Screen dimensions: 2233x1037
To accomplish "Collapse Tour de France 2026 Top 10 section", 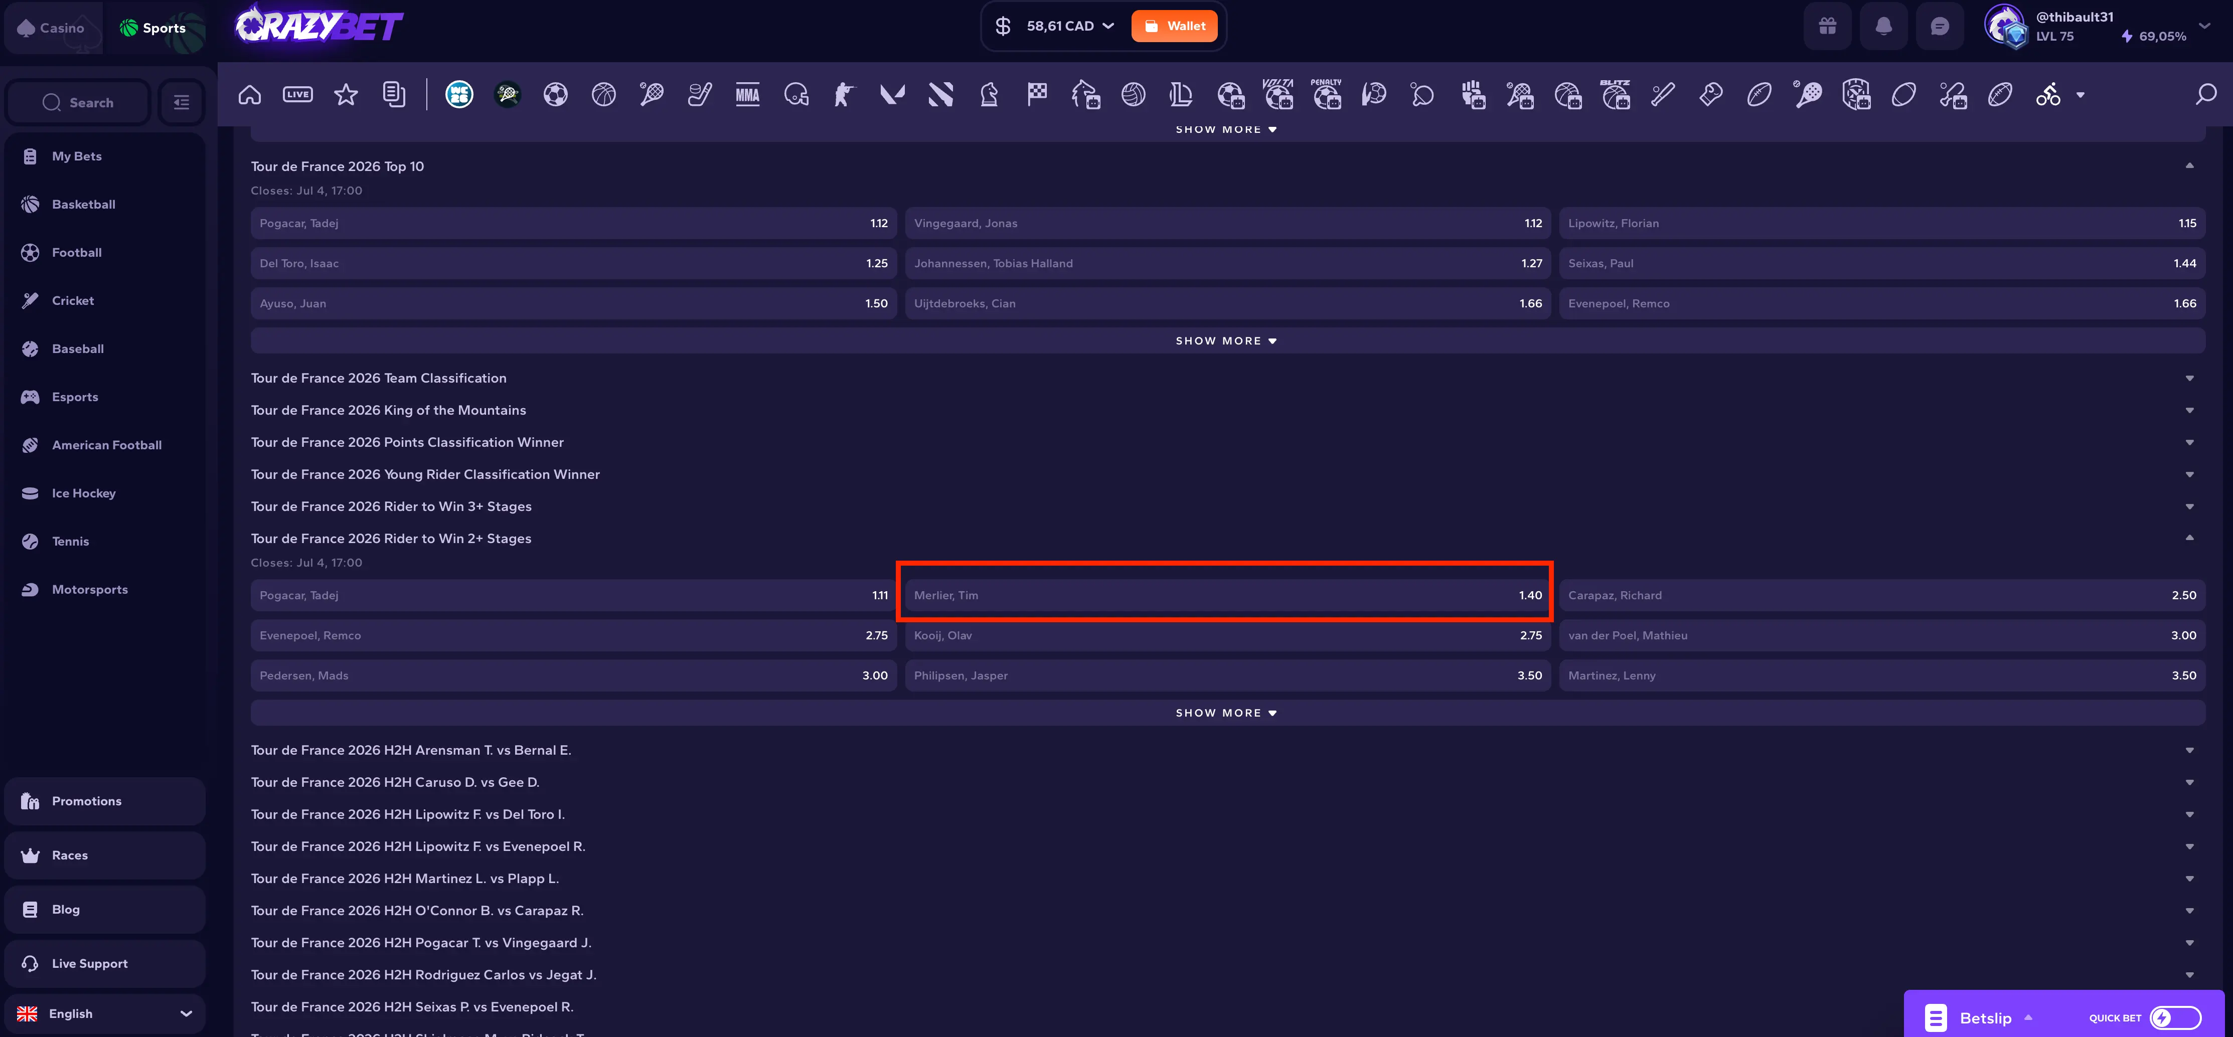I will point(2189,165).
